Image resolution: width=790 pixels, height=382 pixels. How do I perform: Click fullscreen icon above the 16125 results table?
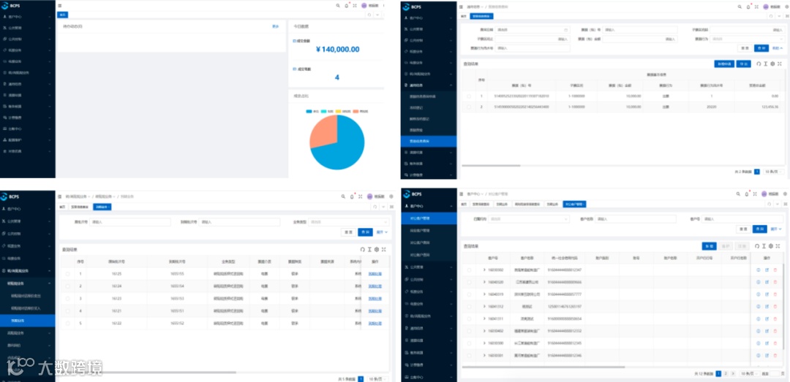coord(383,249)
